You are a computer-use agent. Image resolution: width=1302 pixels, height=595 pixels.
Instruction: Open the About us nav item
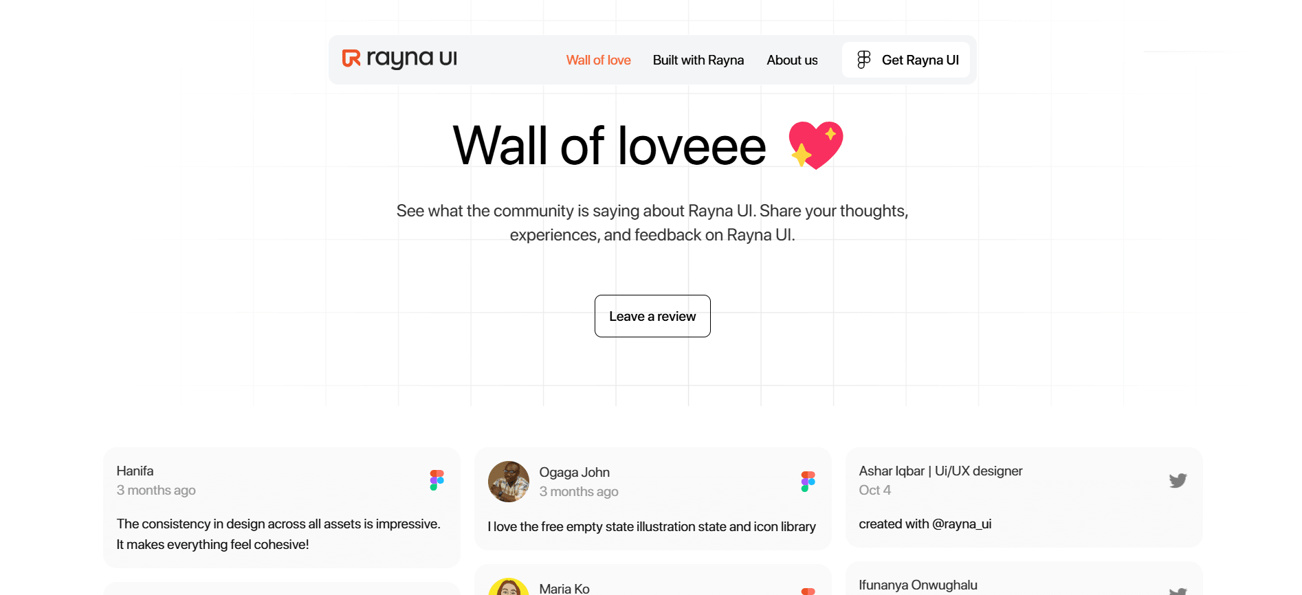tap(792, 60)
